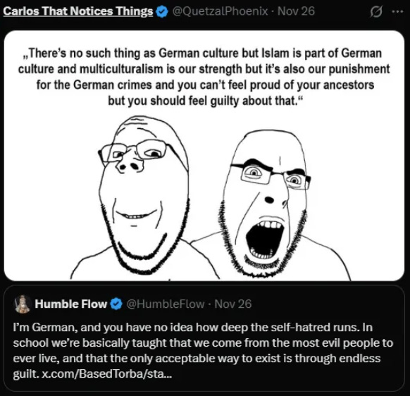The image size is (410, 396).
Task: Open the quoted post starting "I'm German, and you"
Action: (204, 338)
